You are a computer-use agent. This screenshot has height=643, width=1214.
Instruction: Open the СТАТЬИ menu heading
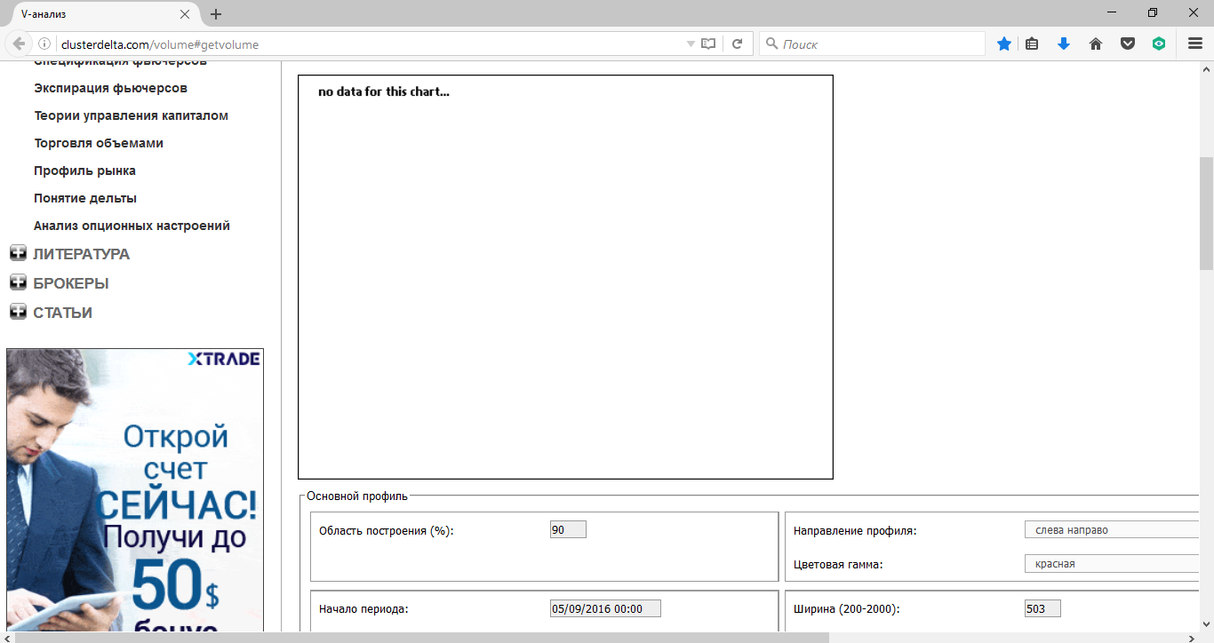click(x=63, y=313)
